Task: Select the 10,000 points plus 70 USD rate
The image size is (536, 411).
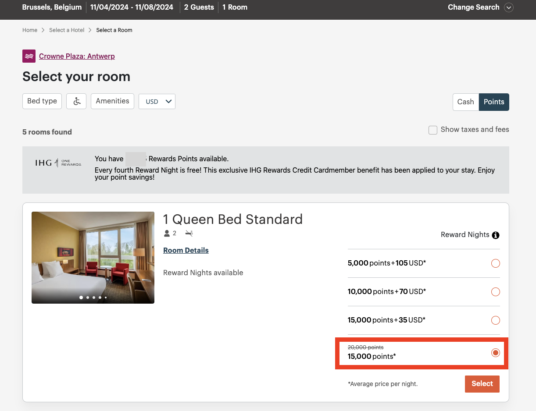Action: 495,292
